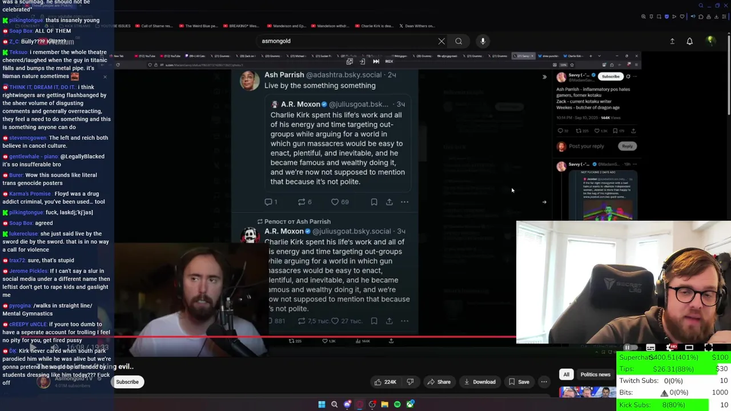The height and width of the screenshot is (411, 731).
Task: Select the All filter chip
Action: pyautogui.click(x=566, y=374)
